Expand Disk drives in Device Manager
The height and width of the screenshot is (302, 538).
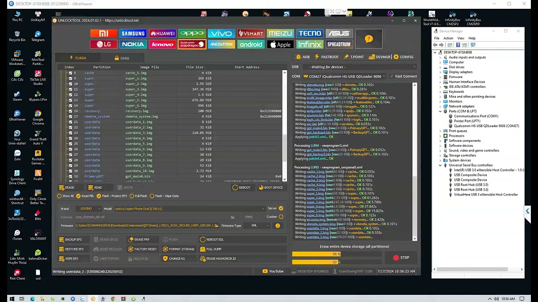[x=440, y=67]
